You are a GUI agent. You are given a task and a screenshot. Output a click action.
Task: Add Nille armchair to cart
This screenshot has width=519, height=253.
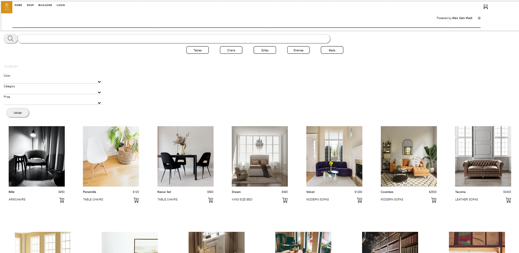click(x=62, y=200)
